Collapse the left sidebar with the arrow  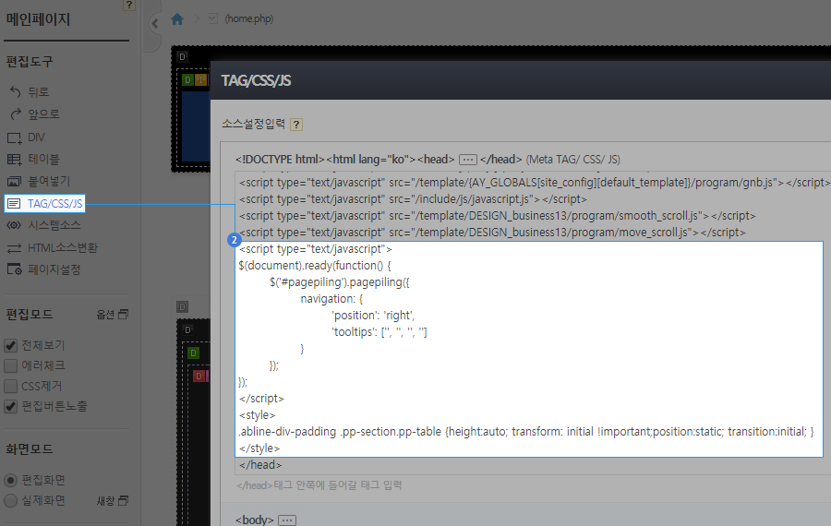coord(154,24)
